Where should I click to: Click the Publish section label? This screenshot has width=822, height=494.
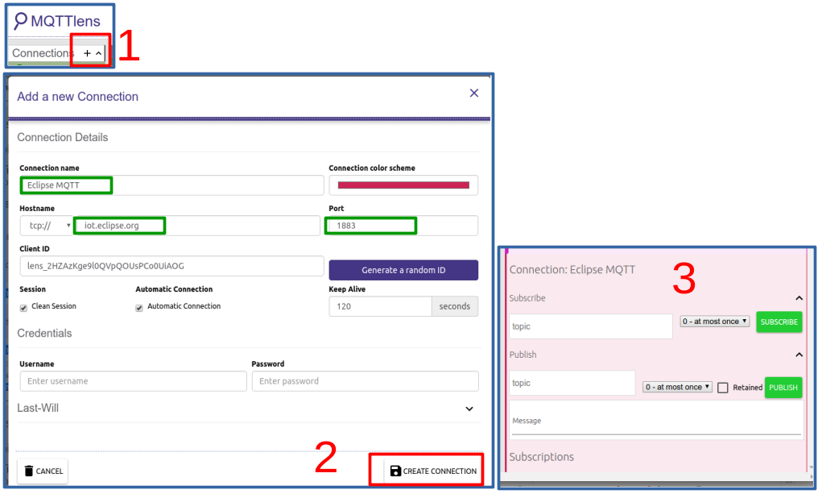click(523, 355)
